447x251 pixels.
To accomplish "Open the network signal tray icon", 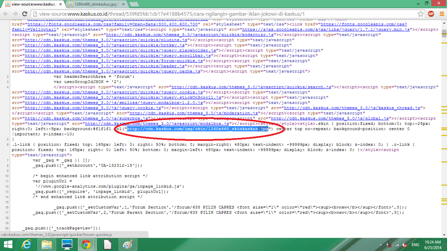I will point(397,245).
